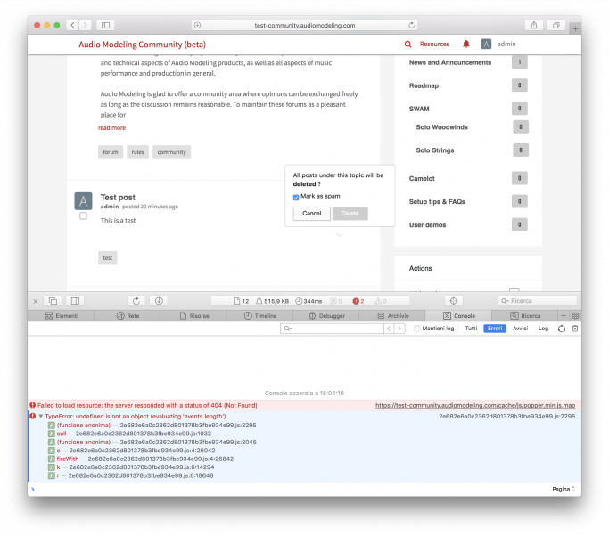Dock inspector to side icon
Image resolution: width=609 pixels, height=536 pixels.
coord(76,301)
